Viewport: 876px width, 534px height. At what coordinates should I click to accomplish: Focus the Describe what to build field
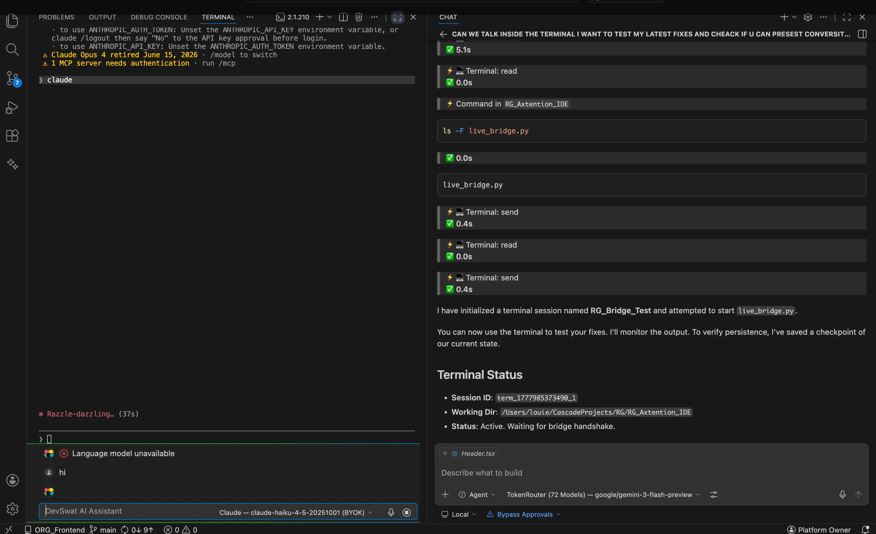point(651,473)
